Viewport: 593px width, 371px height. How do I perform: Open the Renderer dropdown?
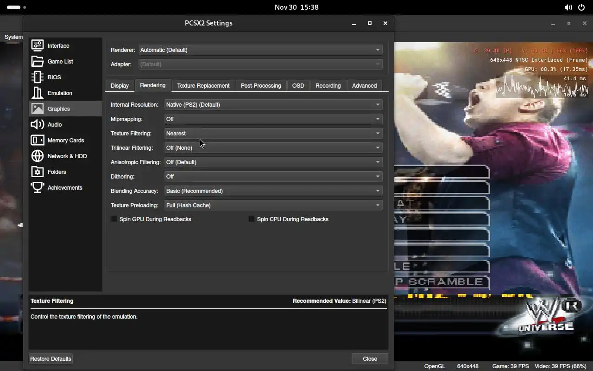point(260,50)
